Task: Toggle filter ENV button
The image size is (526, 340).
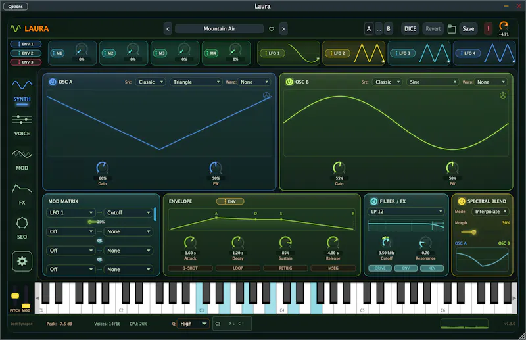Action: (406, 268)
